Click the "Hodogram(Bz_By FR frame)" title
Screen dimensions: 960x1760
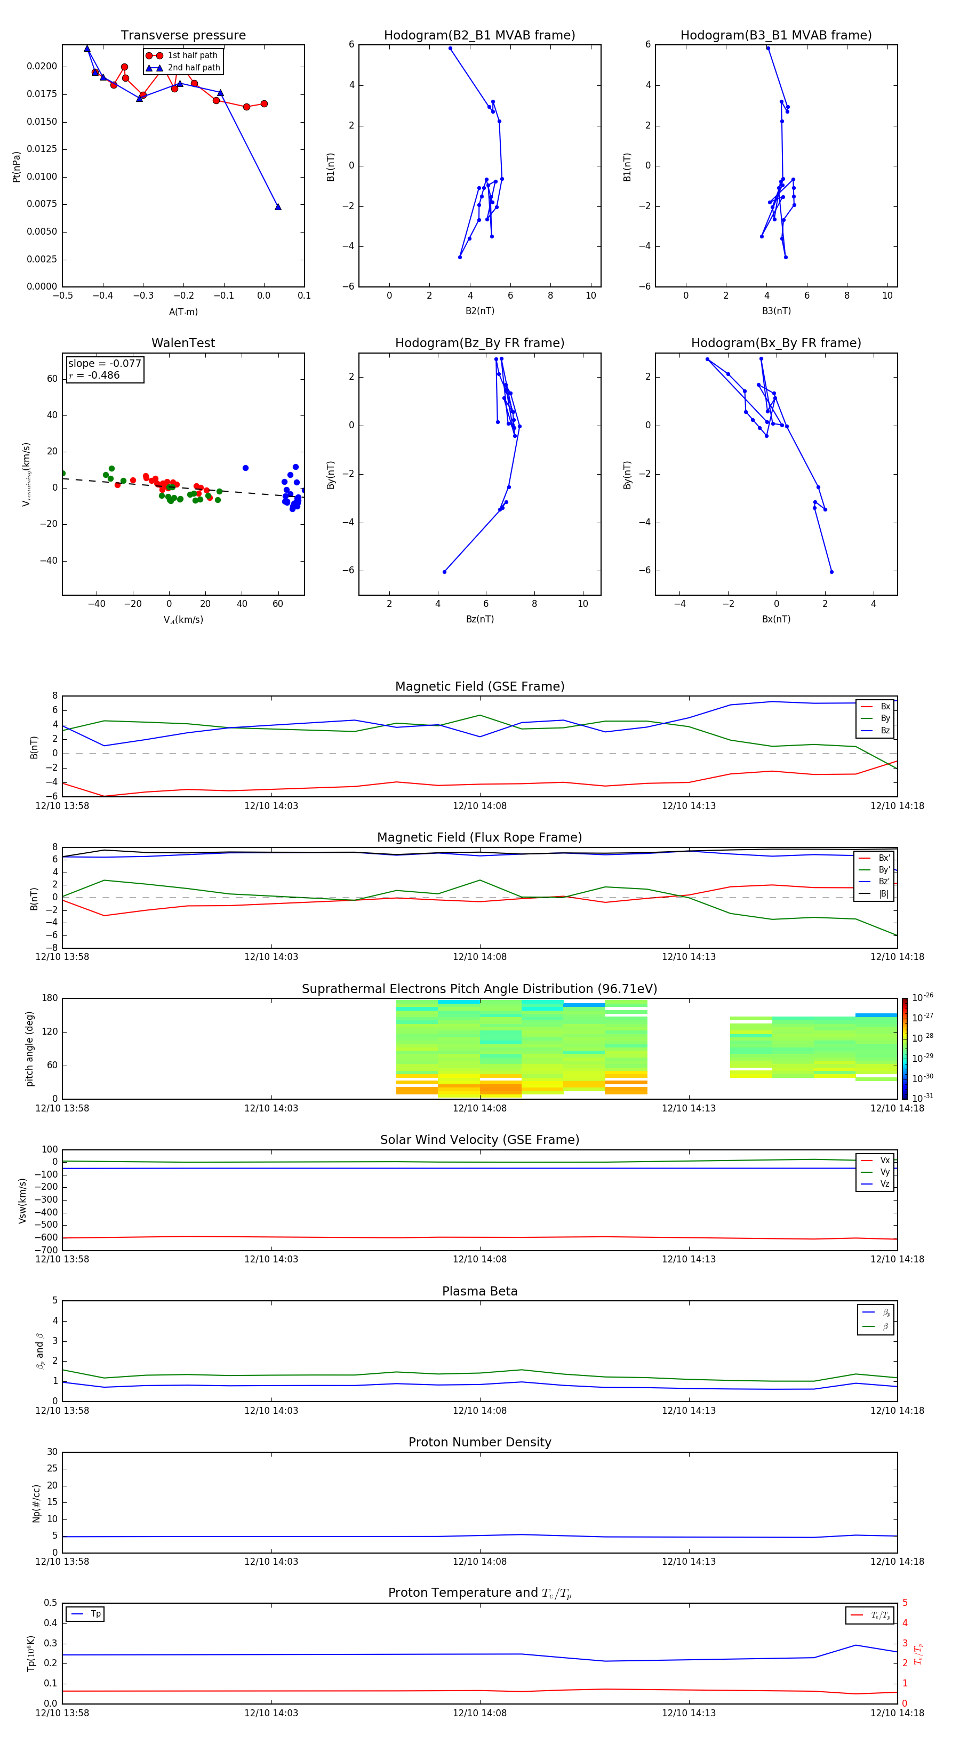coord(479,343)
